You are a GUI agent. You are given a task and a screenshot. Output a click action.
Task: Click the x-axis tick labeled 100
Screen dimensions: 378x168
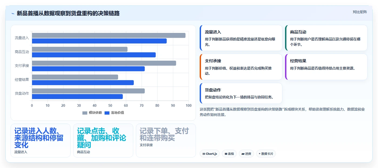(x=189, y=105)
